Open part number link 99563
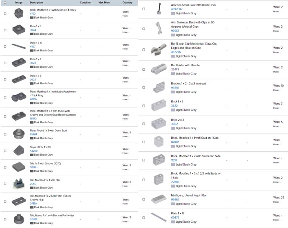Image resolution: width=288 pixels, height=228 pixels. coord(175,200)
